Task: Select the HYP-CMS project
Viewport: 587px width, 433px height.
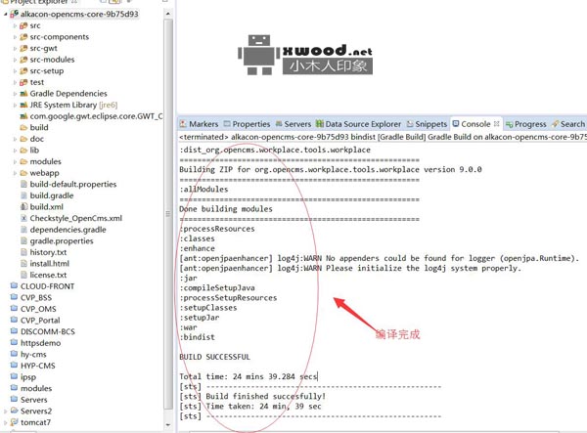Action: point(38,366)
